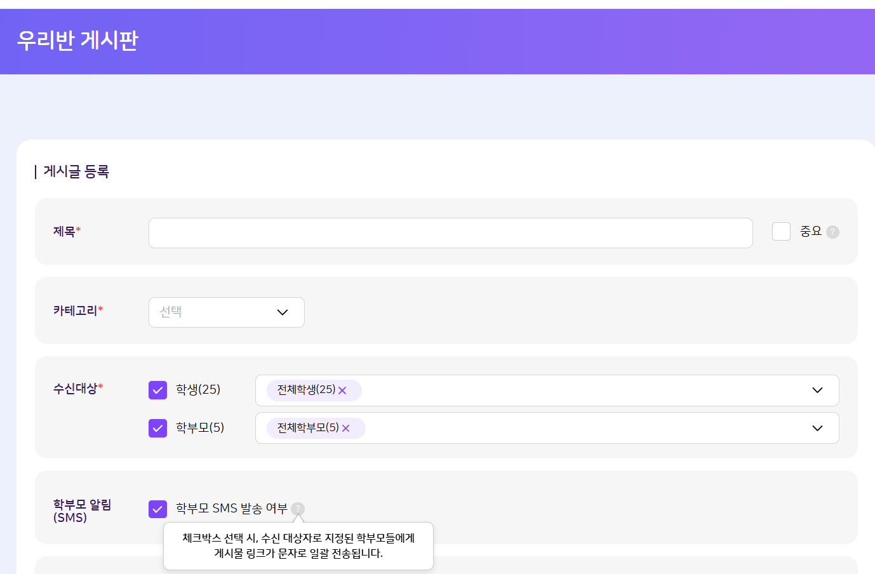The height and width of the screenshot is (574, 875).
Task: Click the 우리반 게시판 header title
Action: point(77,40)
